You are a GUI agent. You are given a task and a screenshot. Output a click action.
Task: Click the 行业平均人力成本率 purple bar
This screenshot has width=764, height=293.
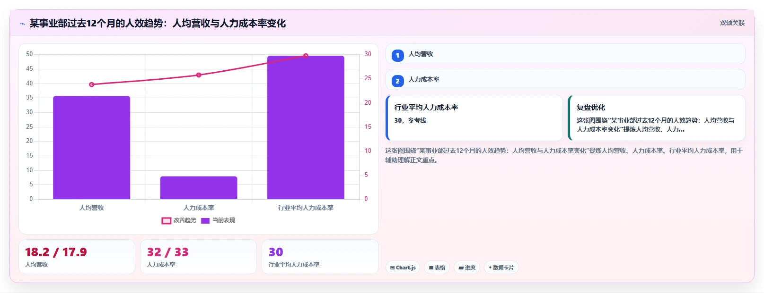(x=306, y=127)
